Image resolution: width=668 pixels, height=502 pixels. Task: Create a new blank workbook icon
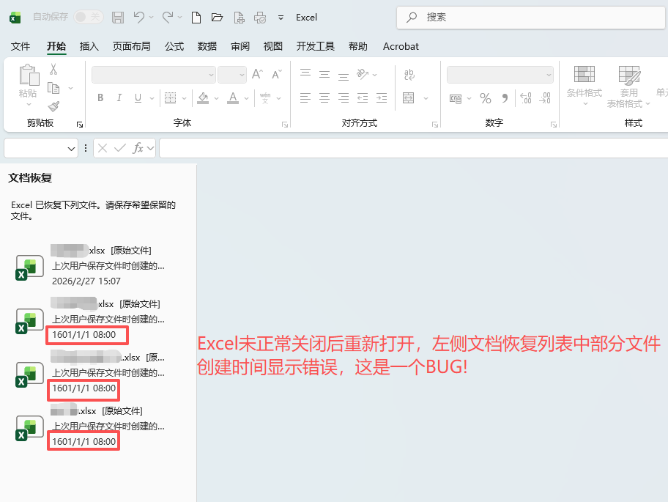point(196,18)
